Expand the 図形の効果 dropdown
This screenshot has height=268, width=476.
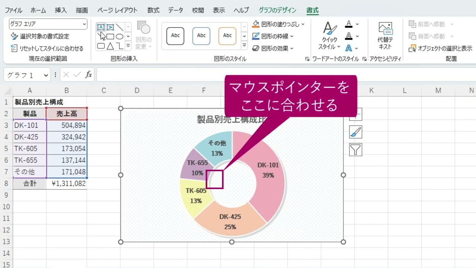292,48
